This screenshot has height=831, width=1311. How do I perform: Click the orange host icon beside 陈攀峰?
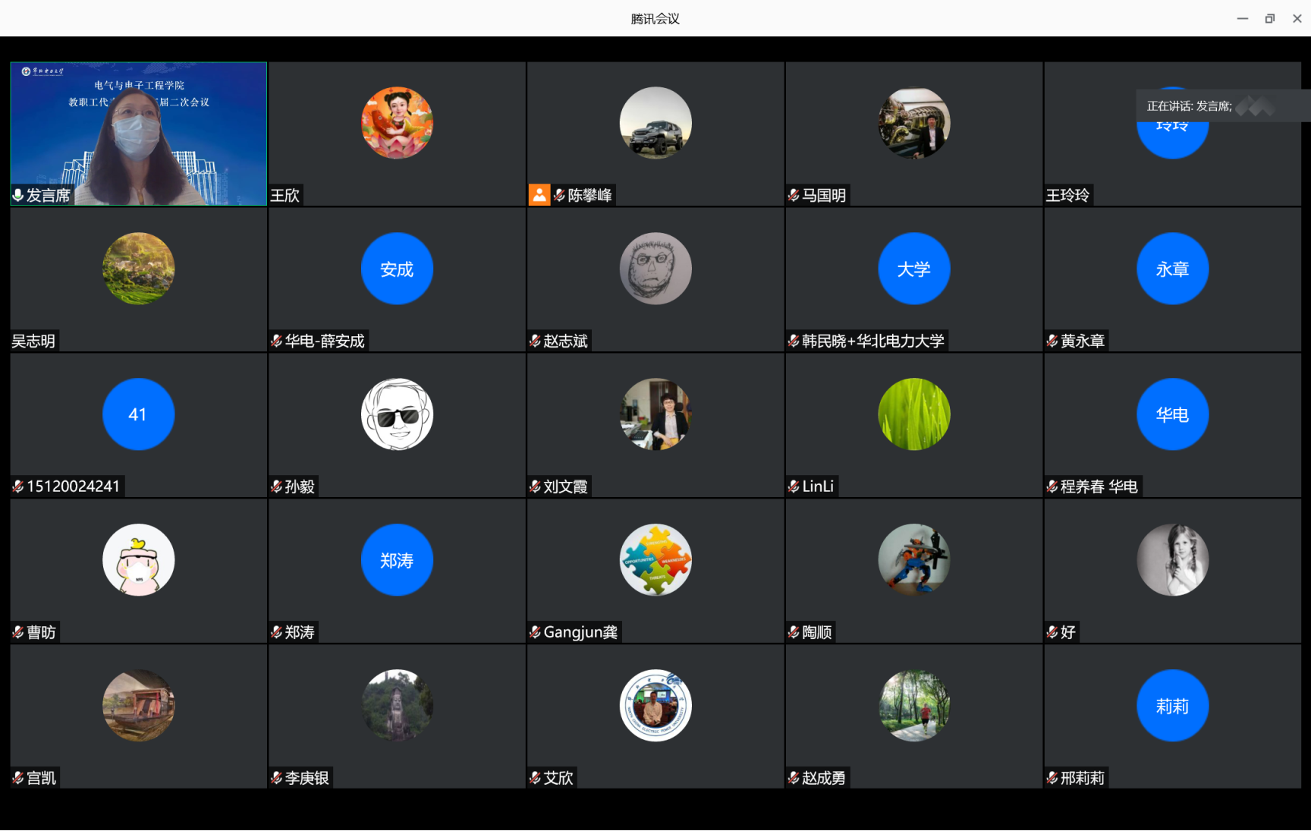[x=539, y=195]
